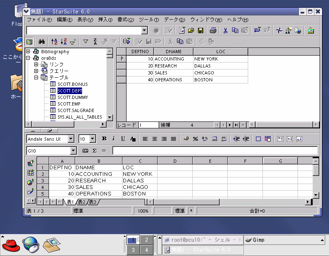Image resolution: width=329 pixels, height=256 pixels.
Task: Click the LOC column header in data grid
Action: [x=220, y=52]
